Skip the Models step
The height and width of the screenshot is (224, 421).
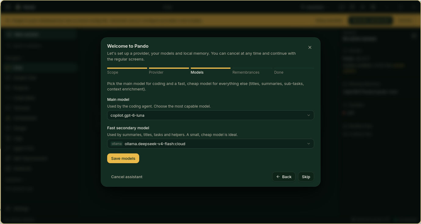306,177
